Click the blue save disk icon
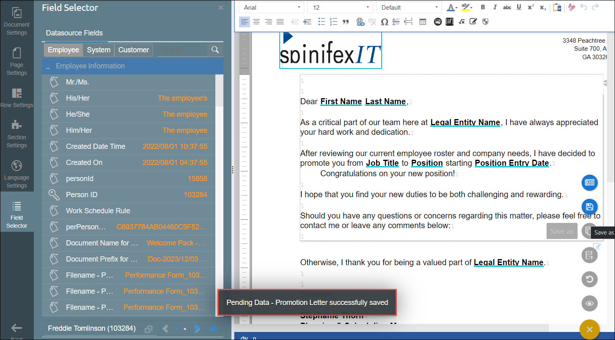The height and width of the screenshot is (340, 615). (x=589, y=207)
